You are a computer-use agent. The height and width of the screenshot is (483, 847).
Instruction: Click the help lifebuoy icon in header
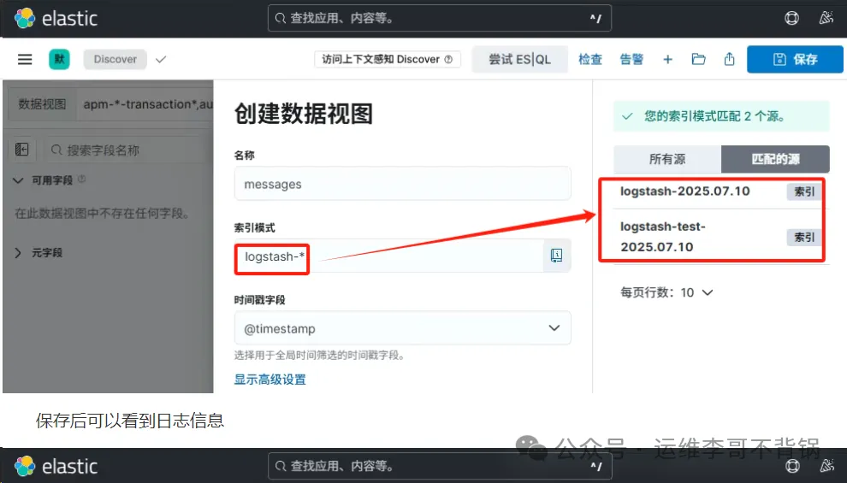[792, 18]
